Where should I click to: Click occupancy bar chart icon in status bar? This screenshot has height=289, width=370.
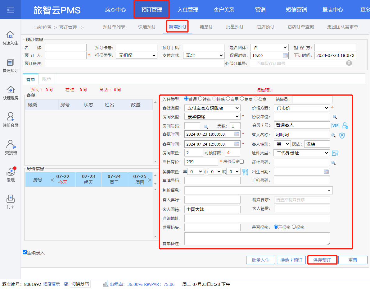pyautogui.click(x=106, y=284)
